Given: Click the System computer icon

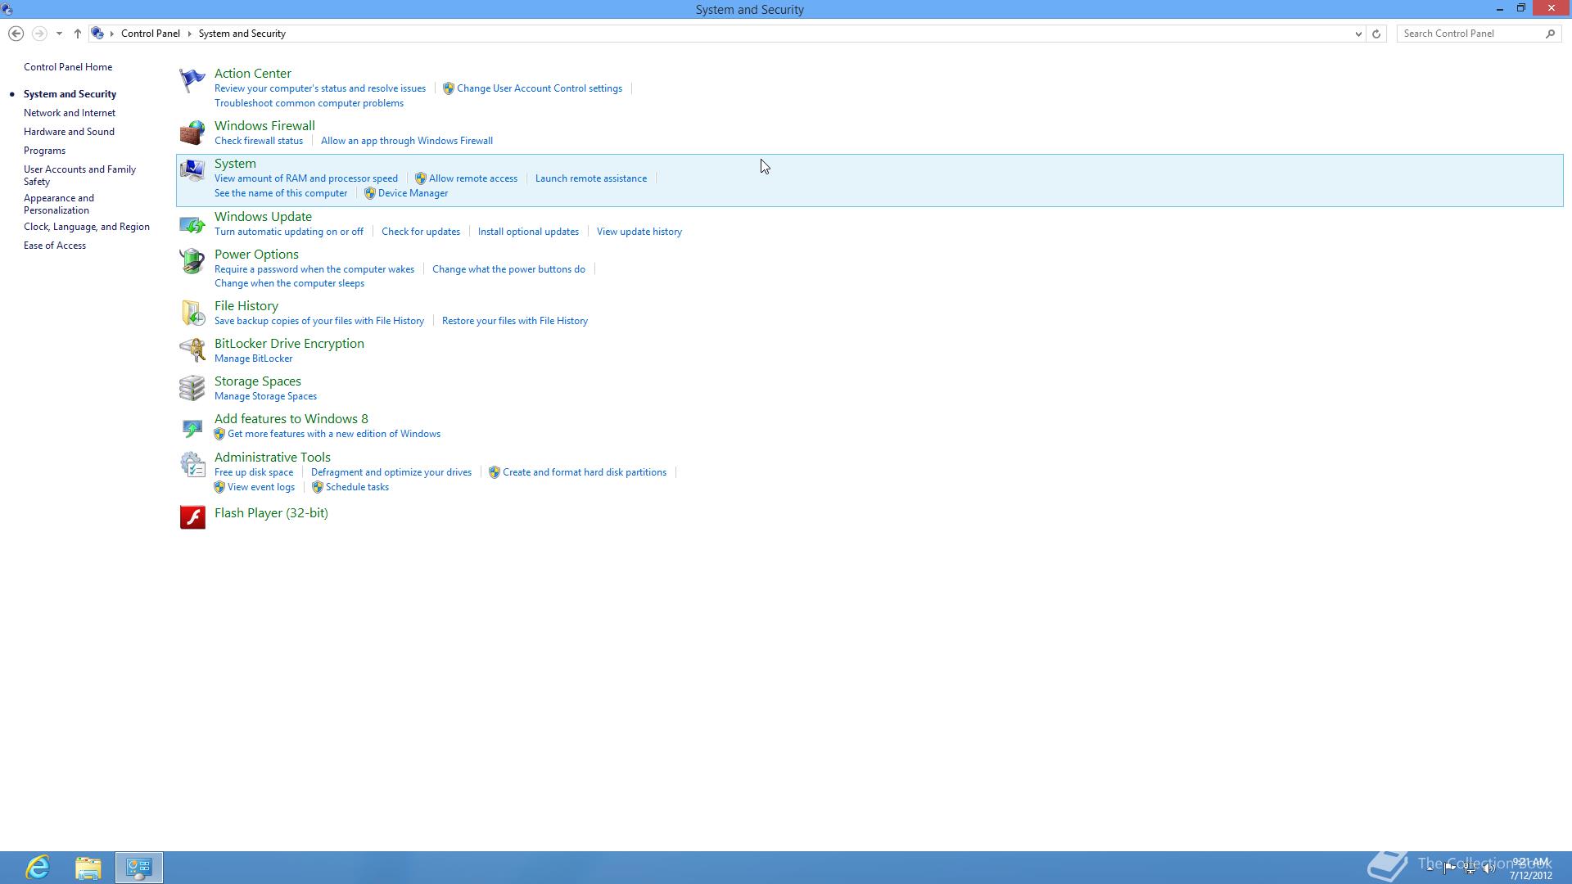Looking at the screenshot, I should (192, 170).
